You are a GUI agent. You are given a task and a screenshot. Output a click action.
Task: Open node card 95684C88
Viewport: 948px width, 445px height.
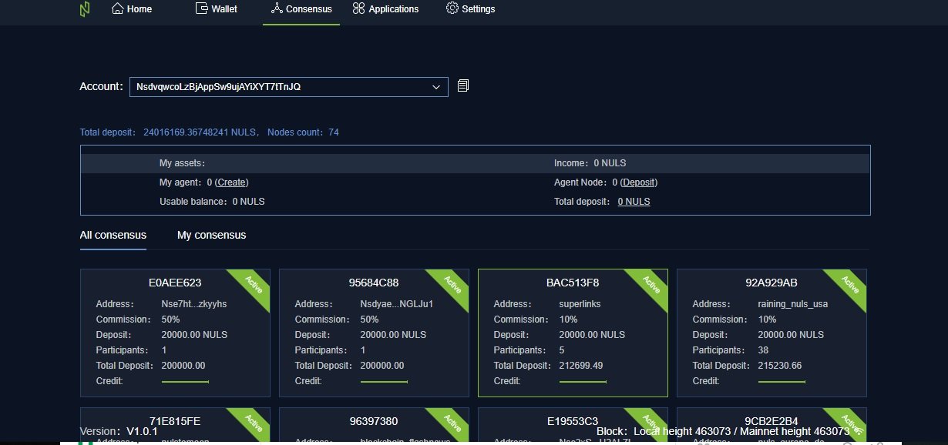[374, 333]
